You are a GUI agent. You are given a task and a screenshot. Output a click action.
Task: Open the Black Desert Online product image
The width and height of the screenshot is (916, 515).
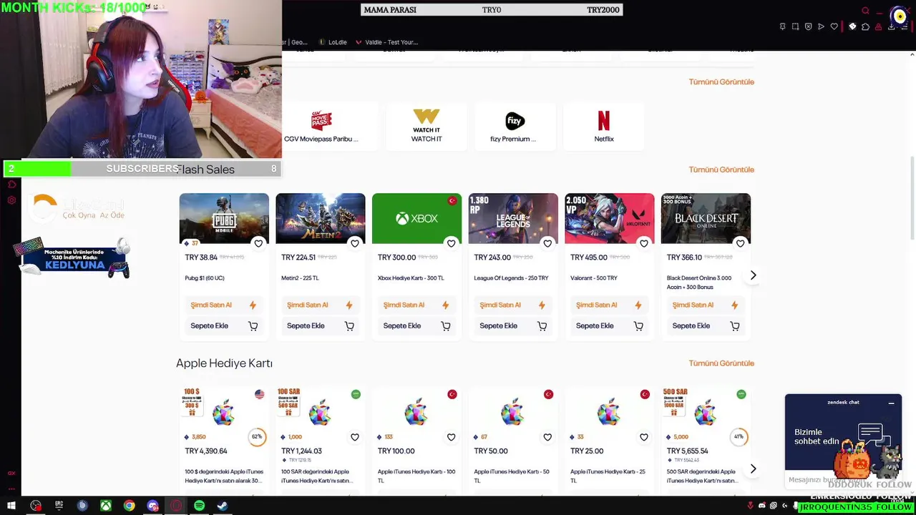pyautogui.click(x=706, y=218)
